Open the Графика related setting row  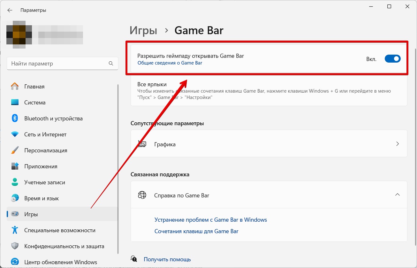click(x=269, y=144)
